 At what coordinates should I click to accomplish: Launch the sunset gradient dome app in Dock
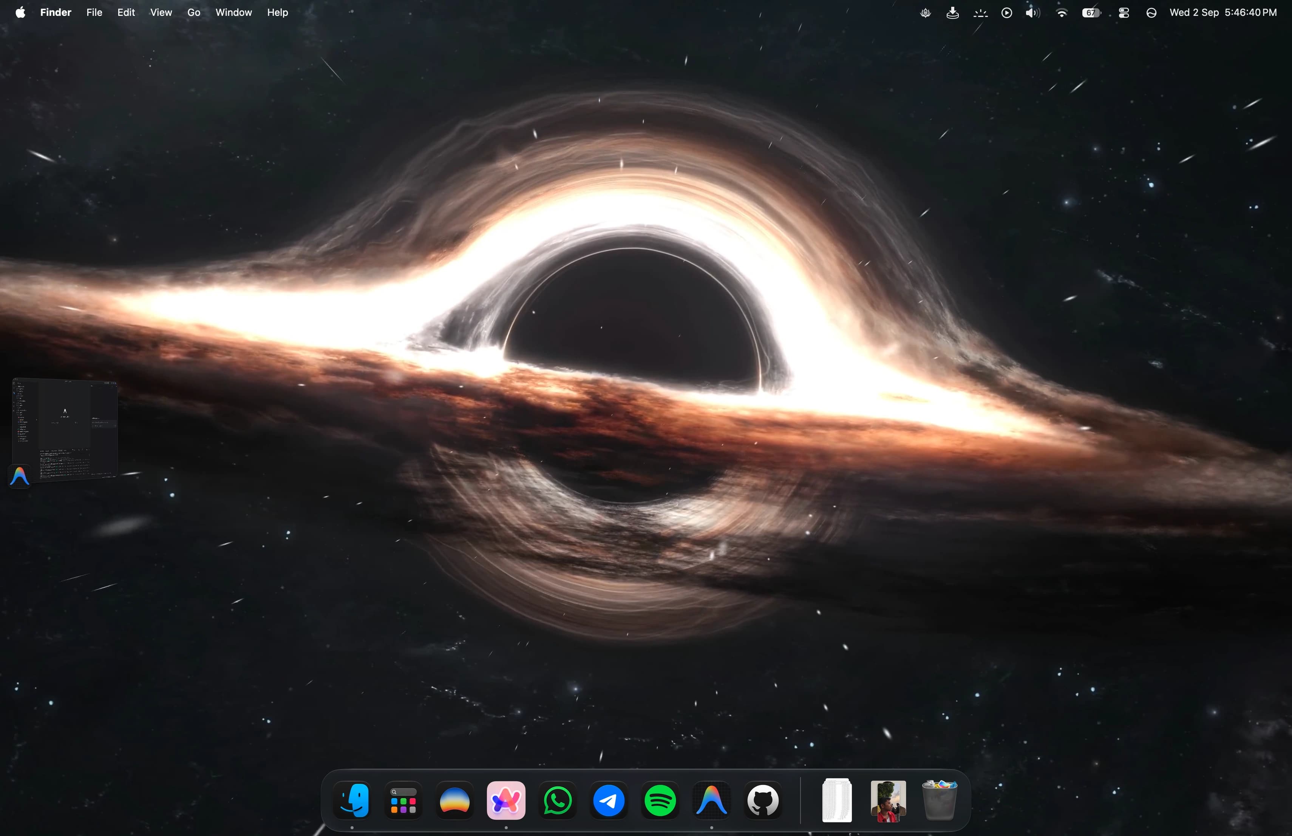(454, 800)
